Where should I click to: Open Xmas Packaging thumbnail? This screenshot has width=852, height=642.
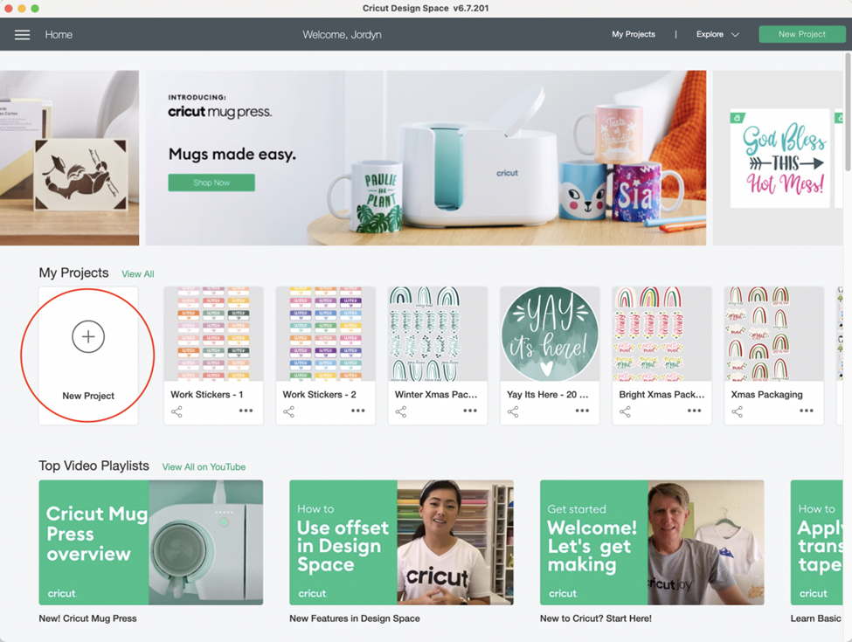(x=774, y=334)
